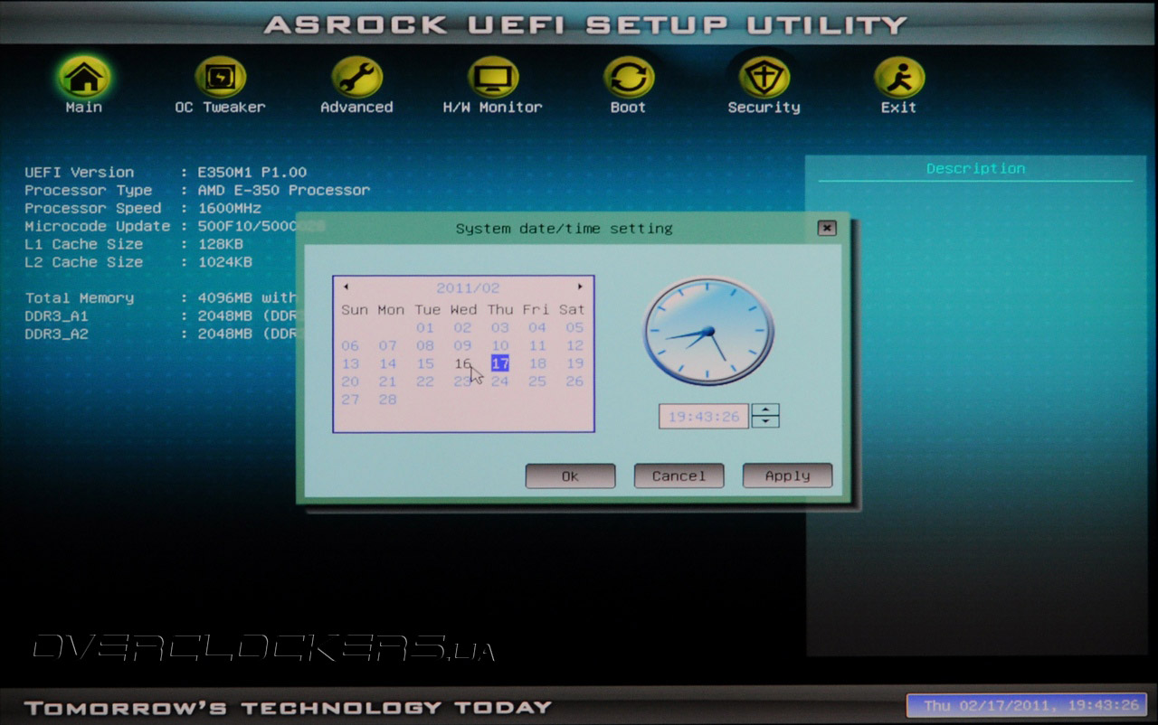Click the Apply button
Screen dimensions: 1158x725
[787, 476]
